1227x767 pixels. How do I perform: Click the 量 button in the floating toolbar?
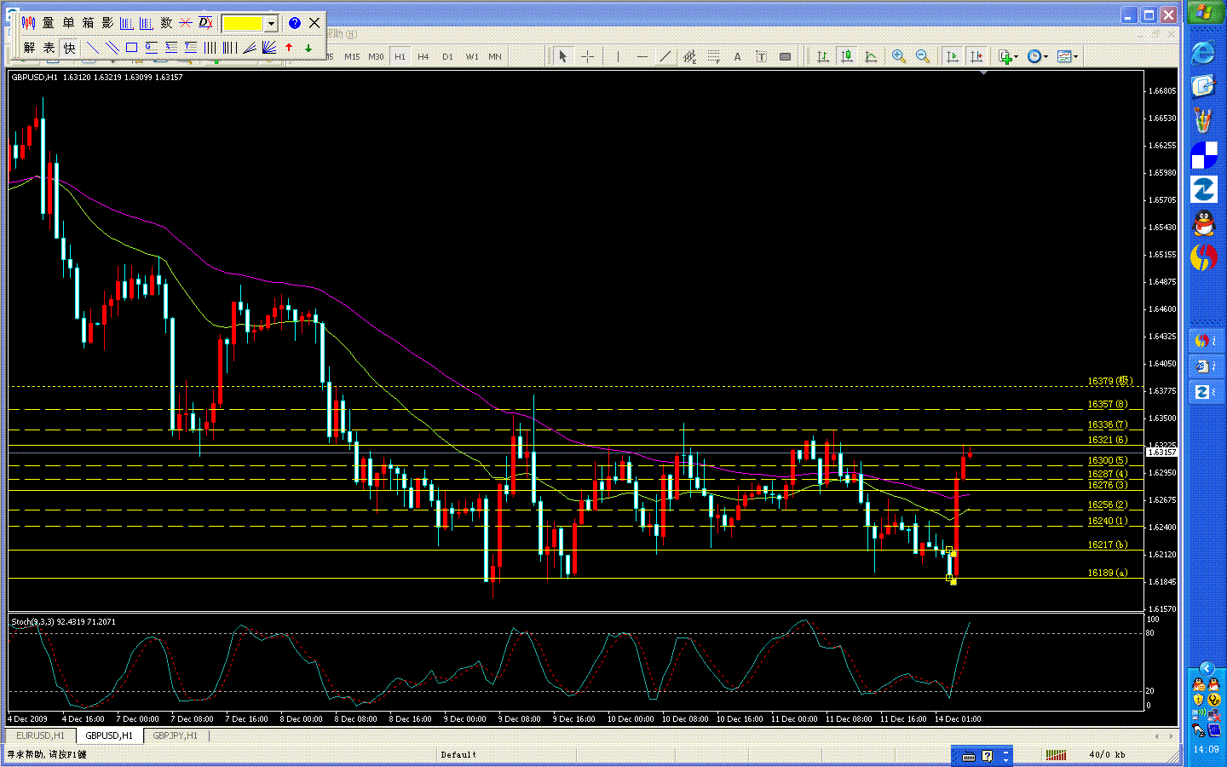coord(49,23)
